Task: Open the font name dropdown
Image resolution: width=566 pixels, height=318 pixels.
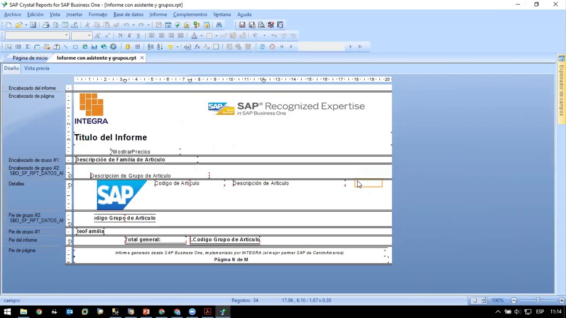Action: click(x=66, y=35)
